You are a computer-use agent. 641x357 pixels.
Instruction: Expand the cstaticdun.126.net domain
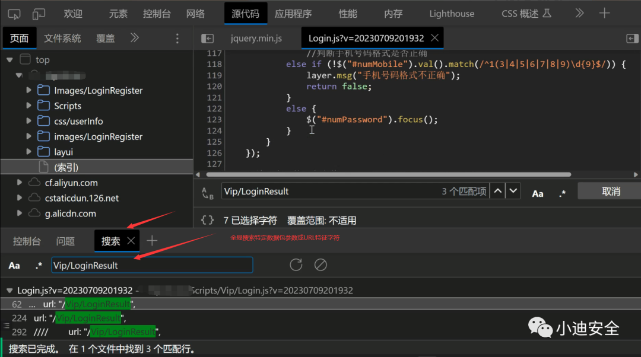tap(19, 197)
